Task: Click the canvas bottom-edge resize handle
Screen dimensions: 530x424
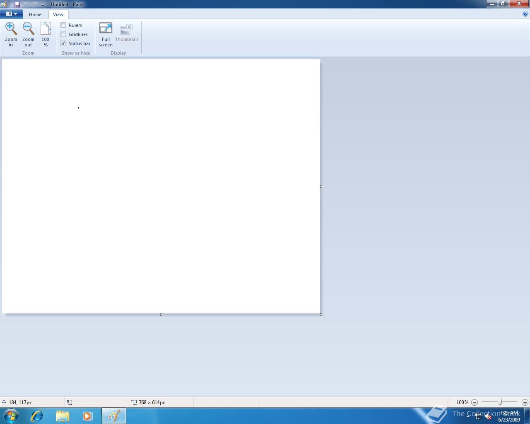Action: 161,314
